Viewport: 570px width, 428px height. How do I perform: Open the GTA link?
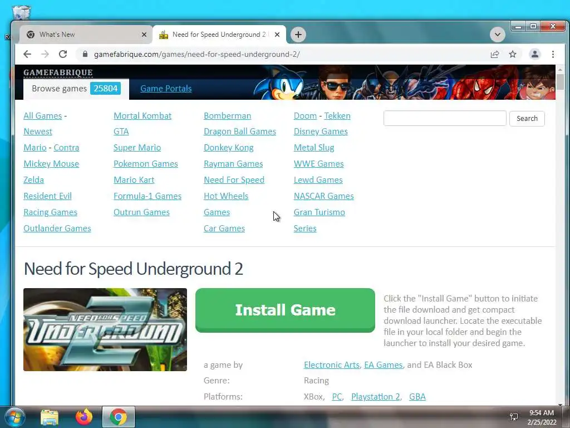point(121,132)
